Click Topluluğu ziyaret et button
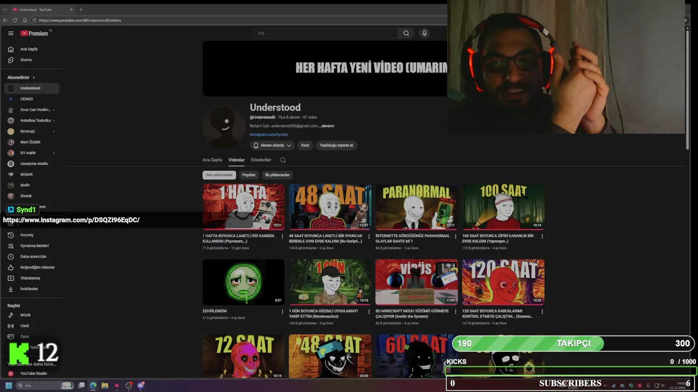This screenshot has width=698, height=392. [336, 145]
